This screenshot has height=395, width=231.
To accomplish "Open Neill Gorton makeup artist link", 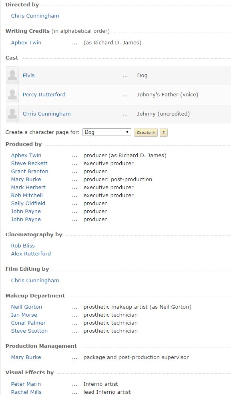I will pyautogui.click(x=26, y=307).
